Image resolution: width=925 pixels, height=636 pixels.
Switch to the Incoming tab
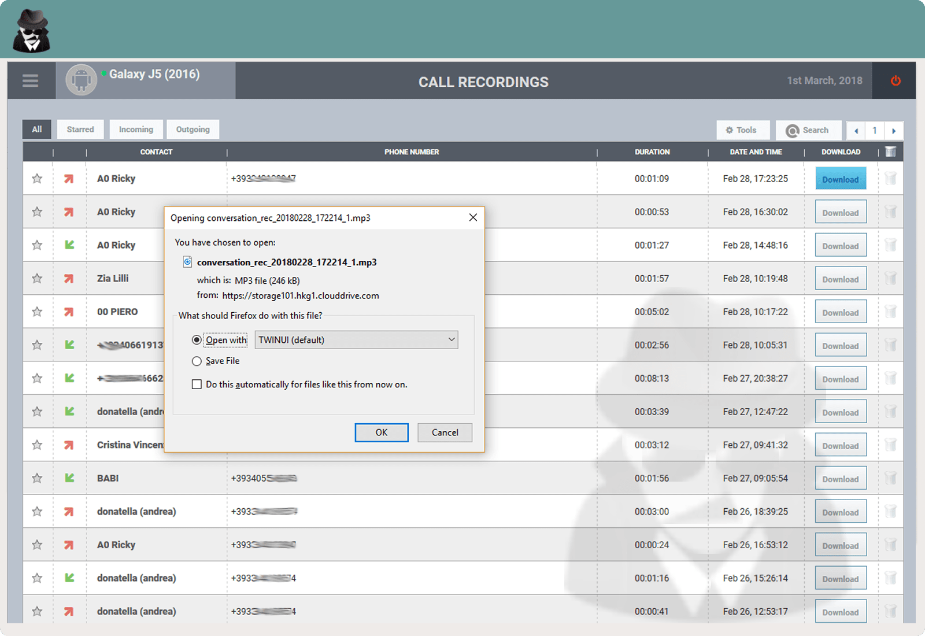click(136, 130)
